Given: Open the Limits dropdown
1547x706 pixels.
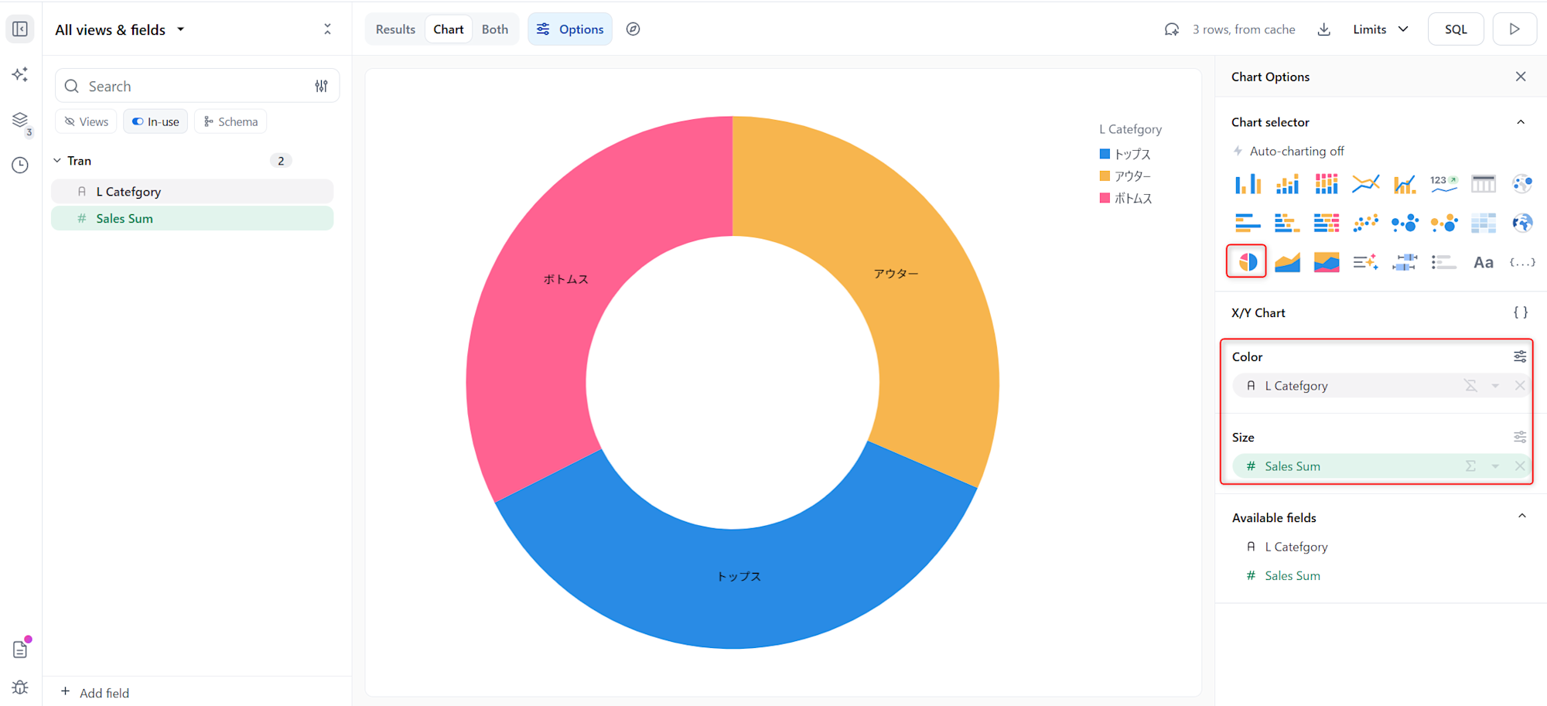Looking at the screenshot, I should [x=1381, y=29].
